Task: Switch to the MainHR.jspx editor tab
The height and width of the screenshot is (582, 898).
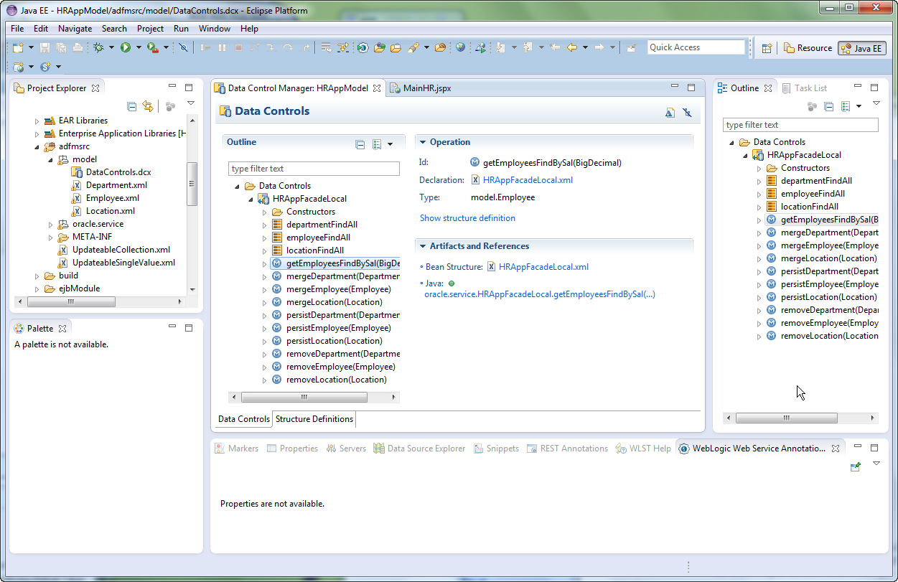Action: point(420,88)
